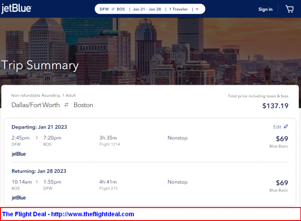Image resolution: width=301 pixels, height=221 pixels.
Task: Click the Edit link for the departing flight
Action: click(x=277, y=127)
